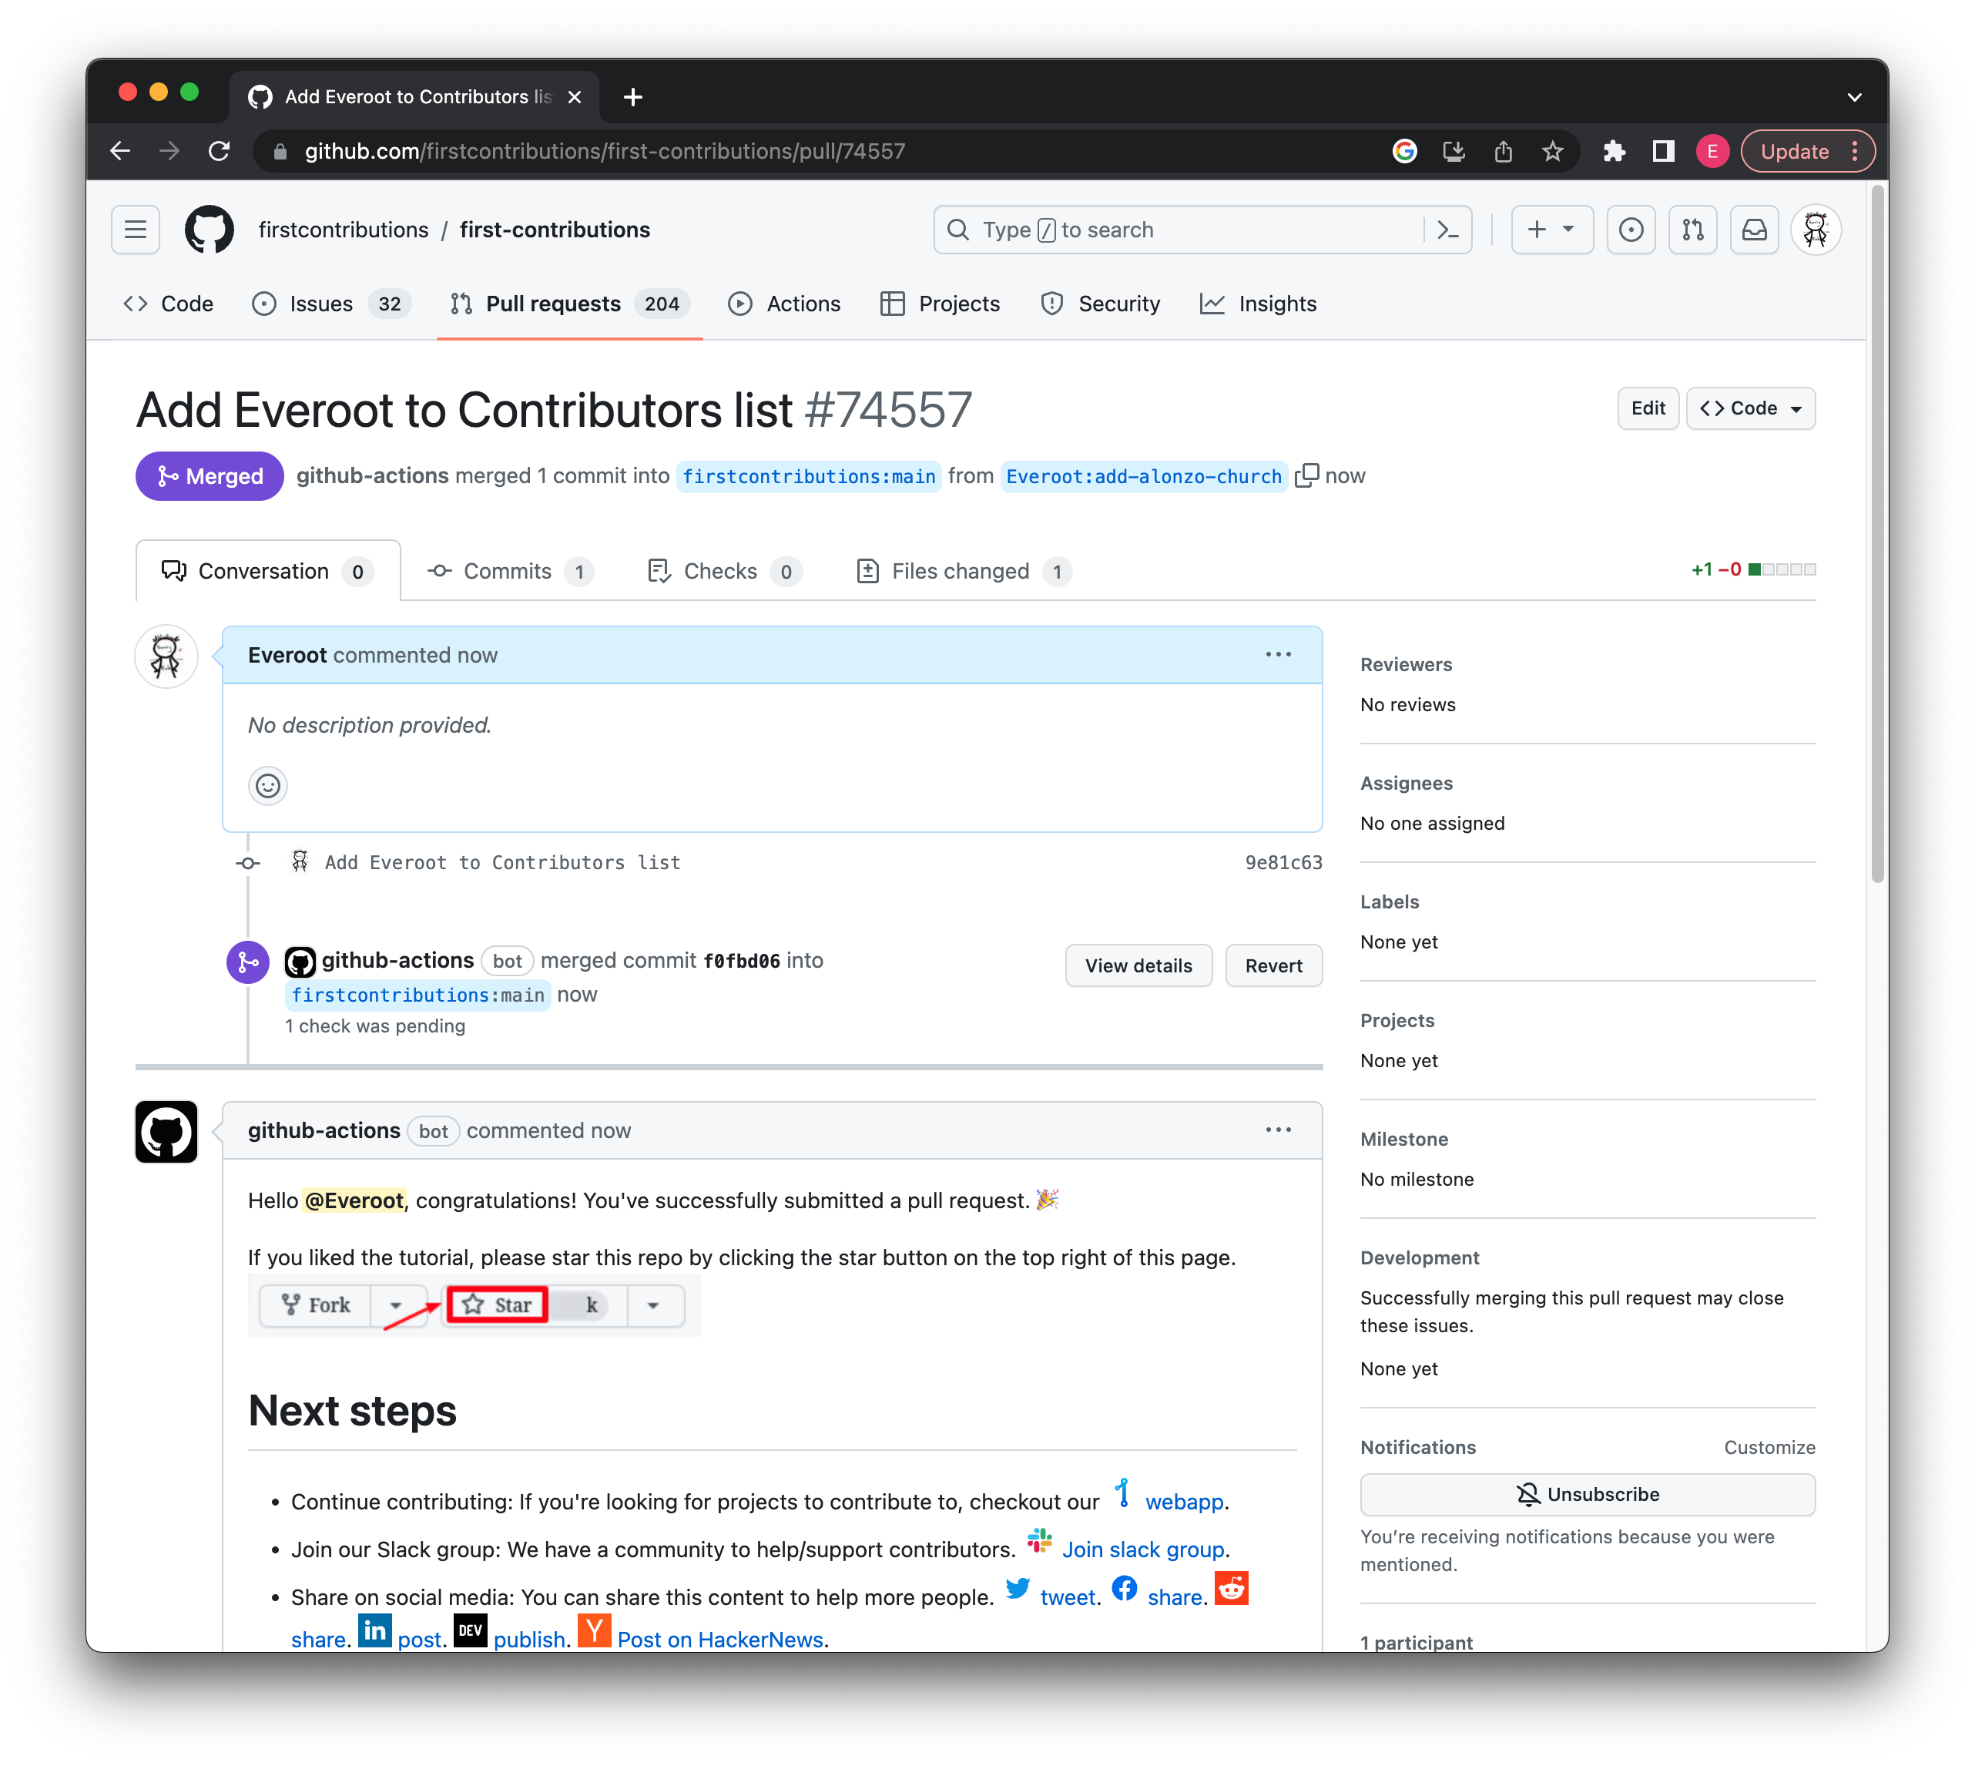
Task: Add emoji reaction to Everoot's comment
Action: point(268,785)
